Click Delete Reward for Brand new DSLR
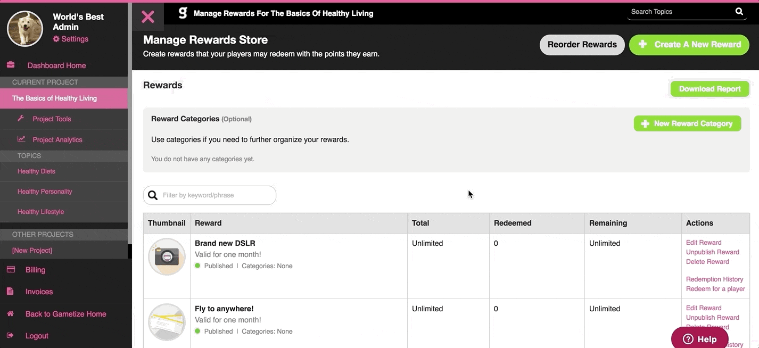 point(707,262)
